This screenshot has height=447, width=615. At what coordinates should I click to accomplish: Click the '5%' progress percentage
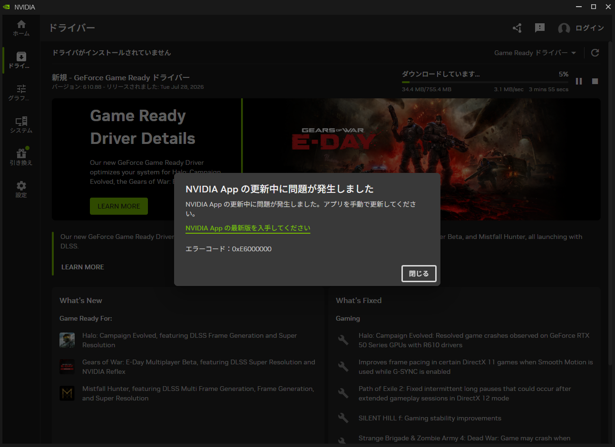pos(564,74)
